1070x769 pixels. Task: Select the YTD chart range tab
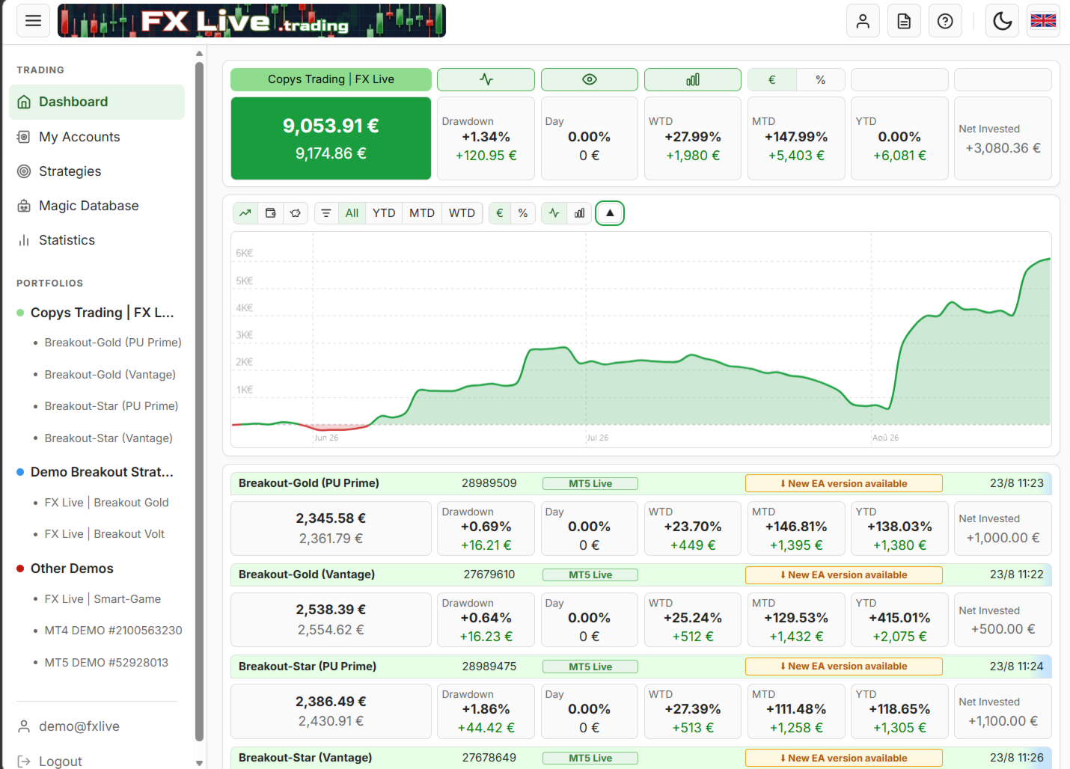click(x=384, y=213)
